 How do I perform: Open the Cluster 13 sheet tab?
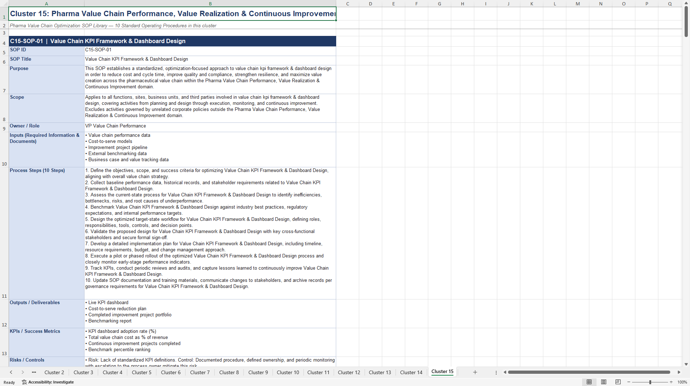click(x=380, y=372)
